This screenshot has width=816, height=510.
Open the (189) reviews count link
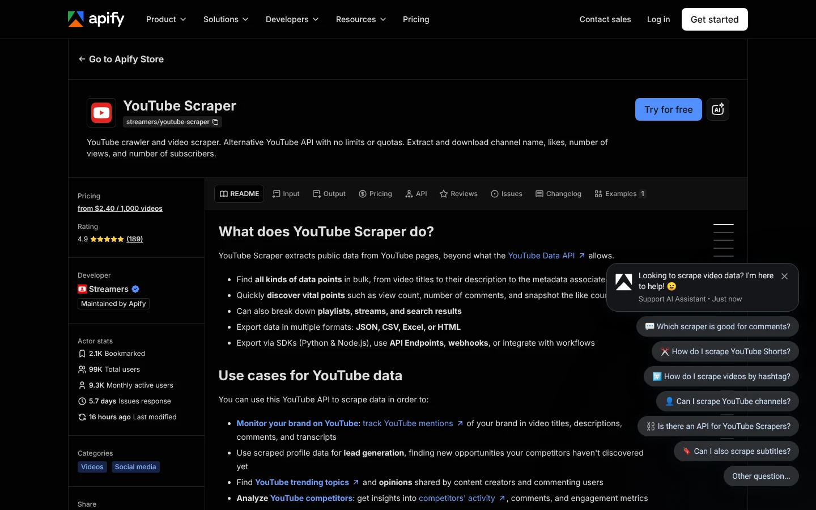point(135,239)
